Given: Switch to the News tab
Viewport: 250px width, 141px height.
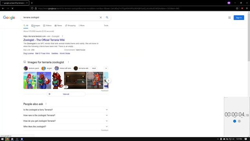Looking at the screenshot, I should (58, 25).
